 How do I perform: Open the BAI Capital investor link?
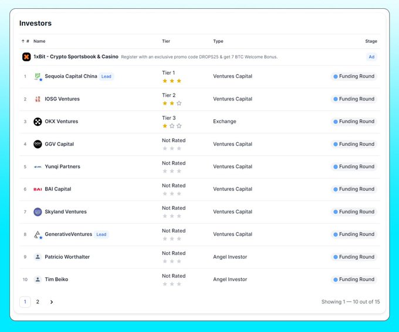(x=58, y=189)
